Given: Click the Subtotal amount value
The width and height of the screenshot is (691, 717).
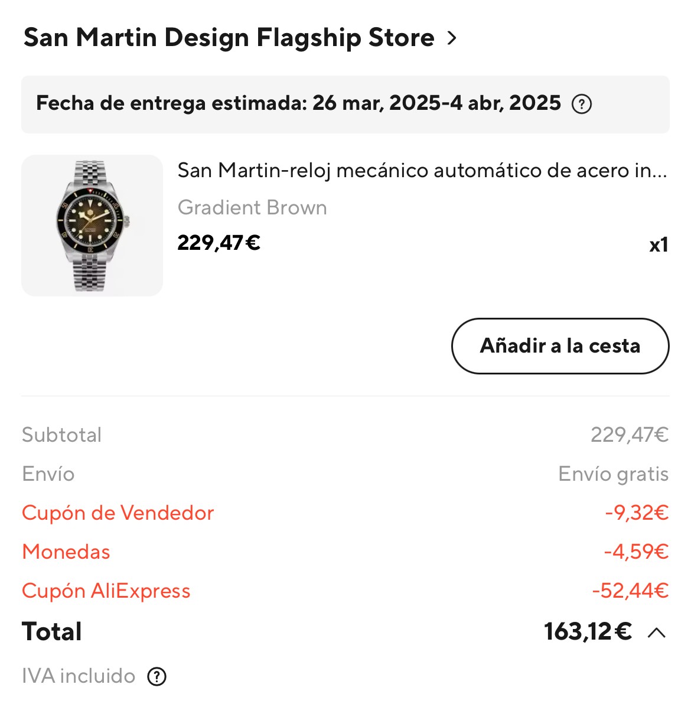Looking at the screenshot, I should (629, 435).
